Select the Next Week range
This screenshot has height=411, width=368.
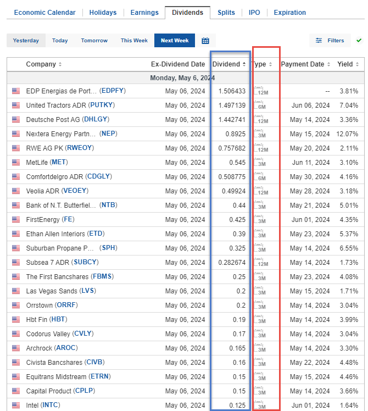point(175,40)
